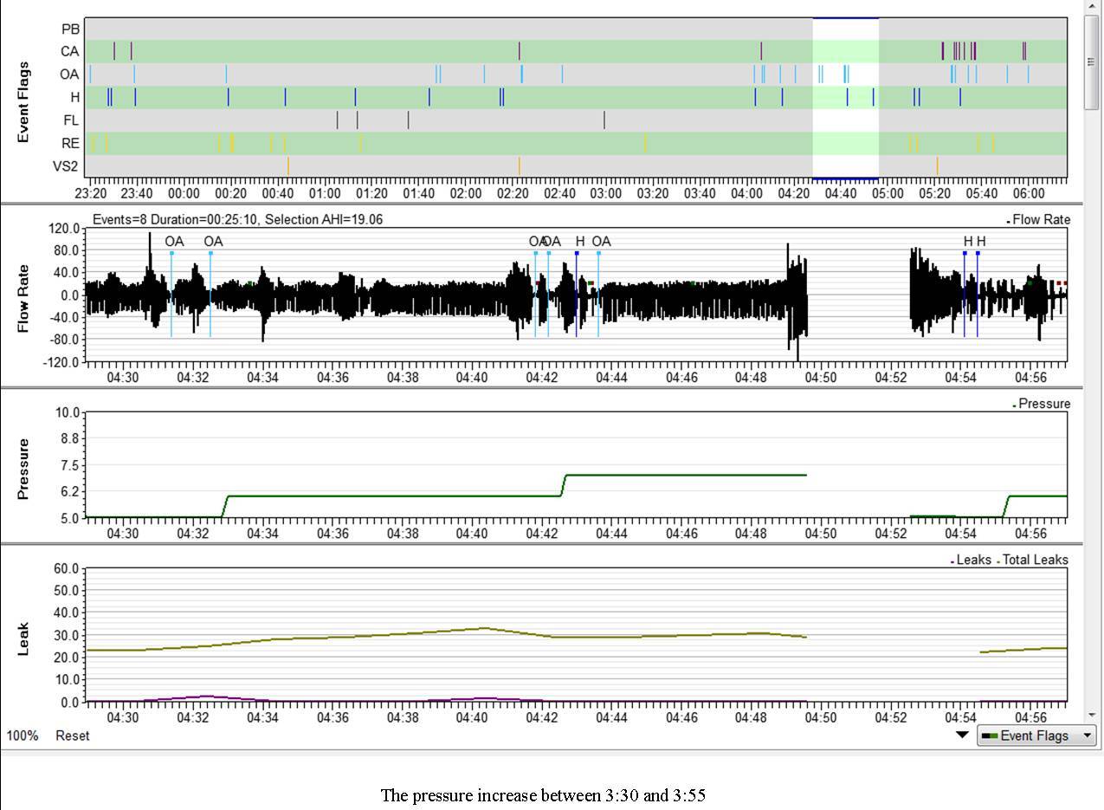This screenshot has width=1104, height=810.
Task: Click the RE row label in Event Flags
Action: click(x=70, y=143)
